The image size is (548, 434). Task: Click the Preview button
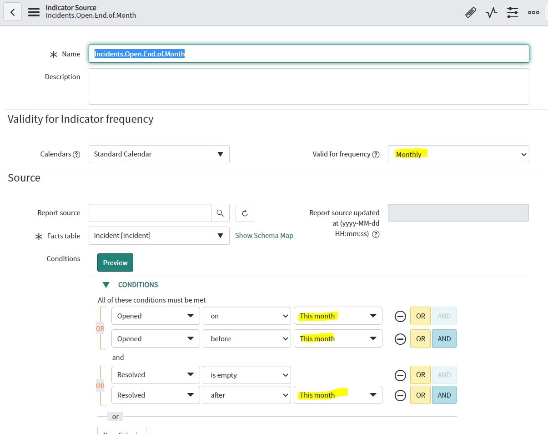coord(115,262)
